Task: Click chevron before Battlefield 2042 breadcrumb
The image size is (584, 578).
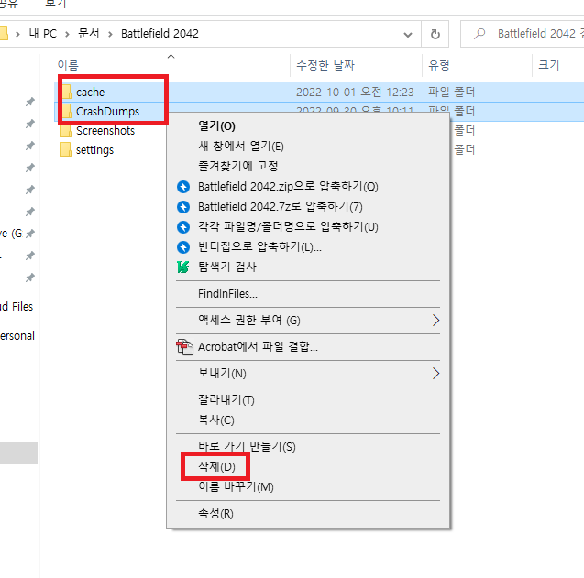Action: [110, 35]
